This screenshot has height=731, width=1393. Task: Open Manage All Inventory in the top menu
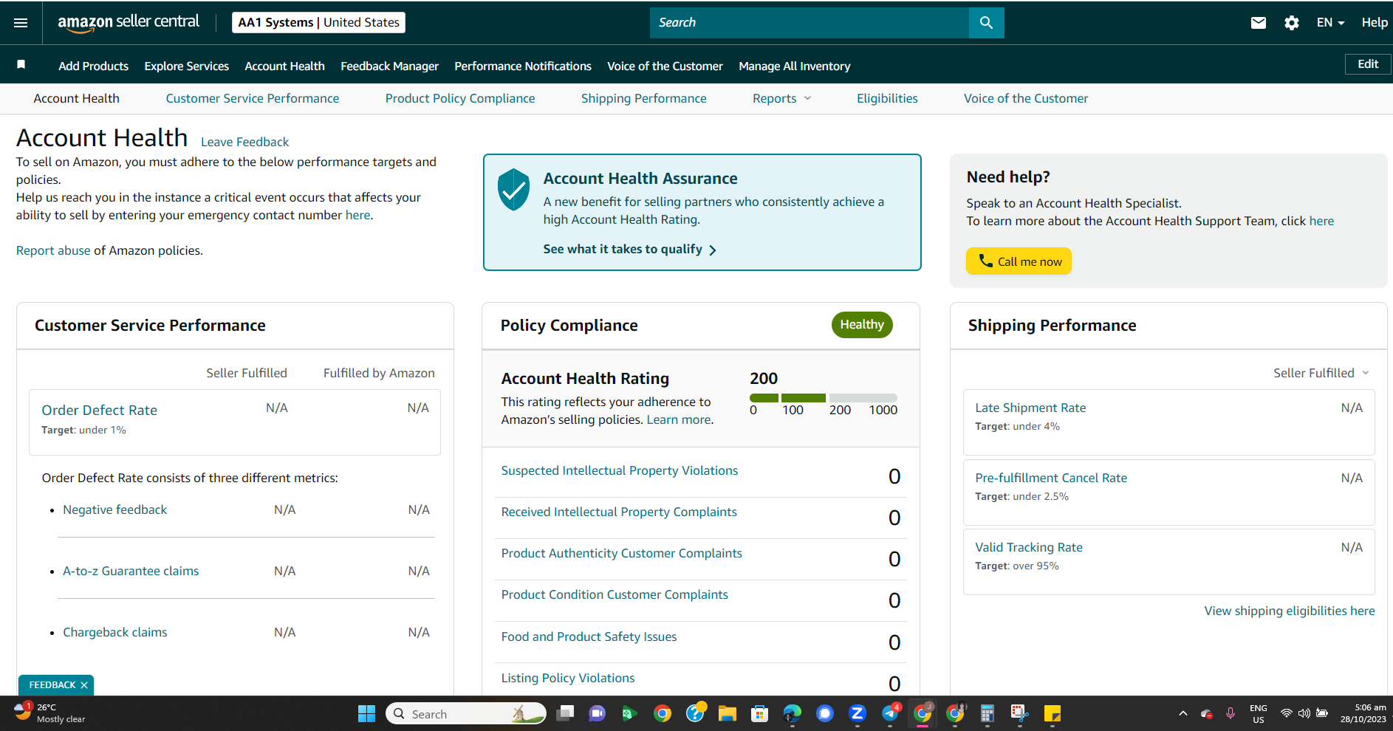tap(795, 66)
